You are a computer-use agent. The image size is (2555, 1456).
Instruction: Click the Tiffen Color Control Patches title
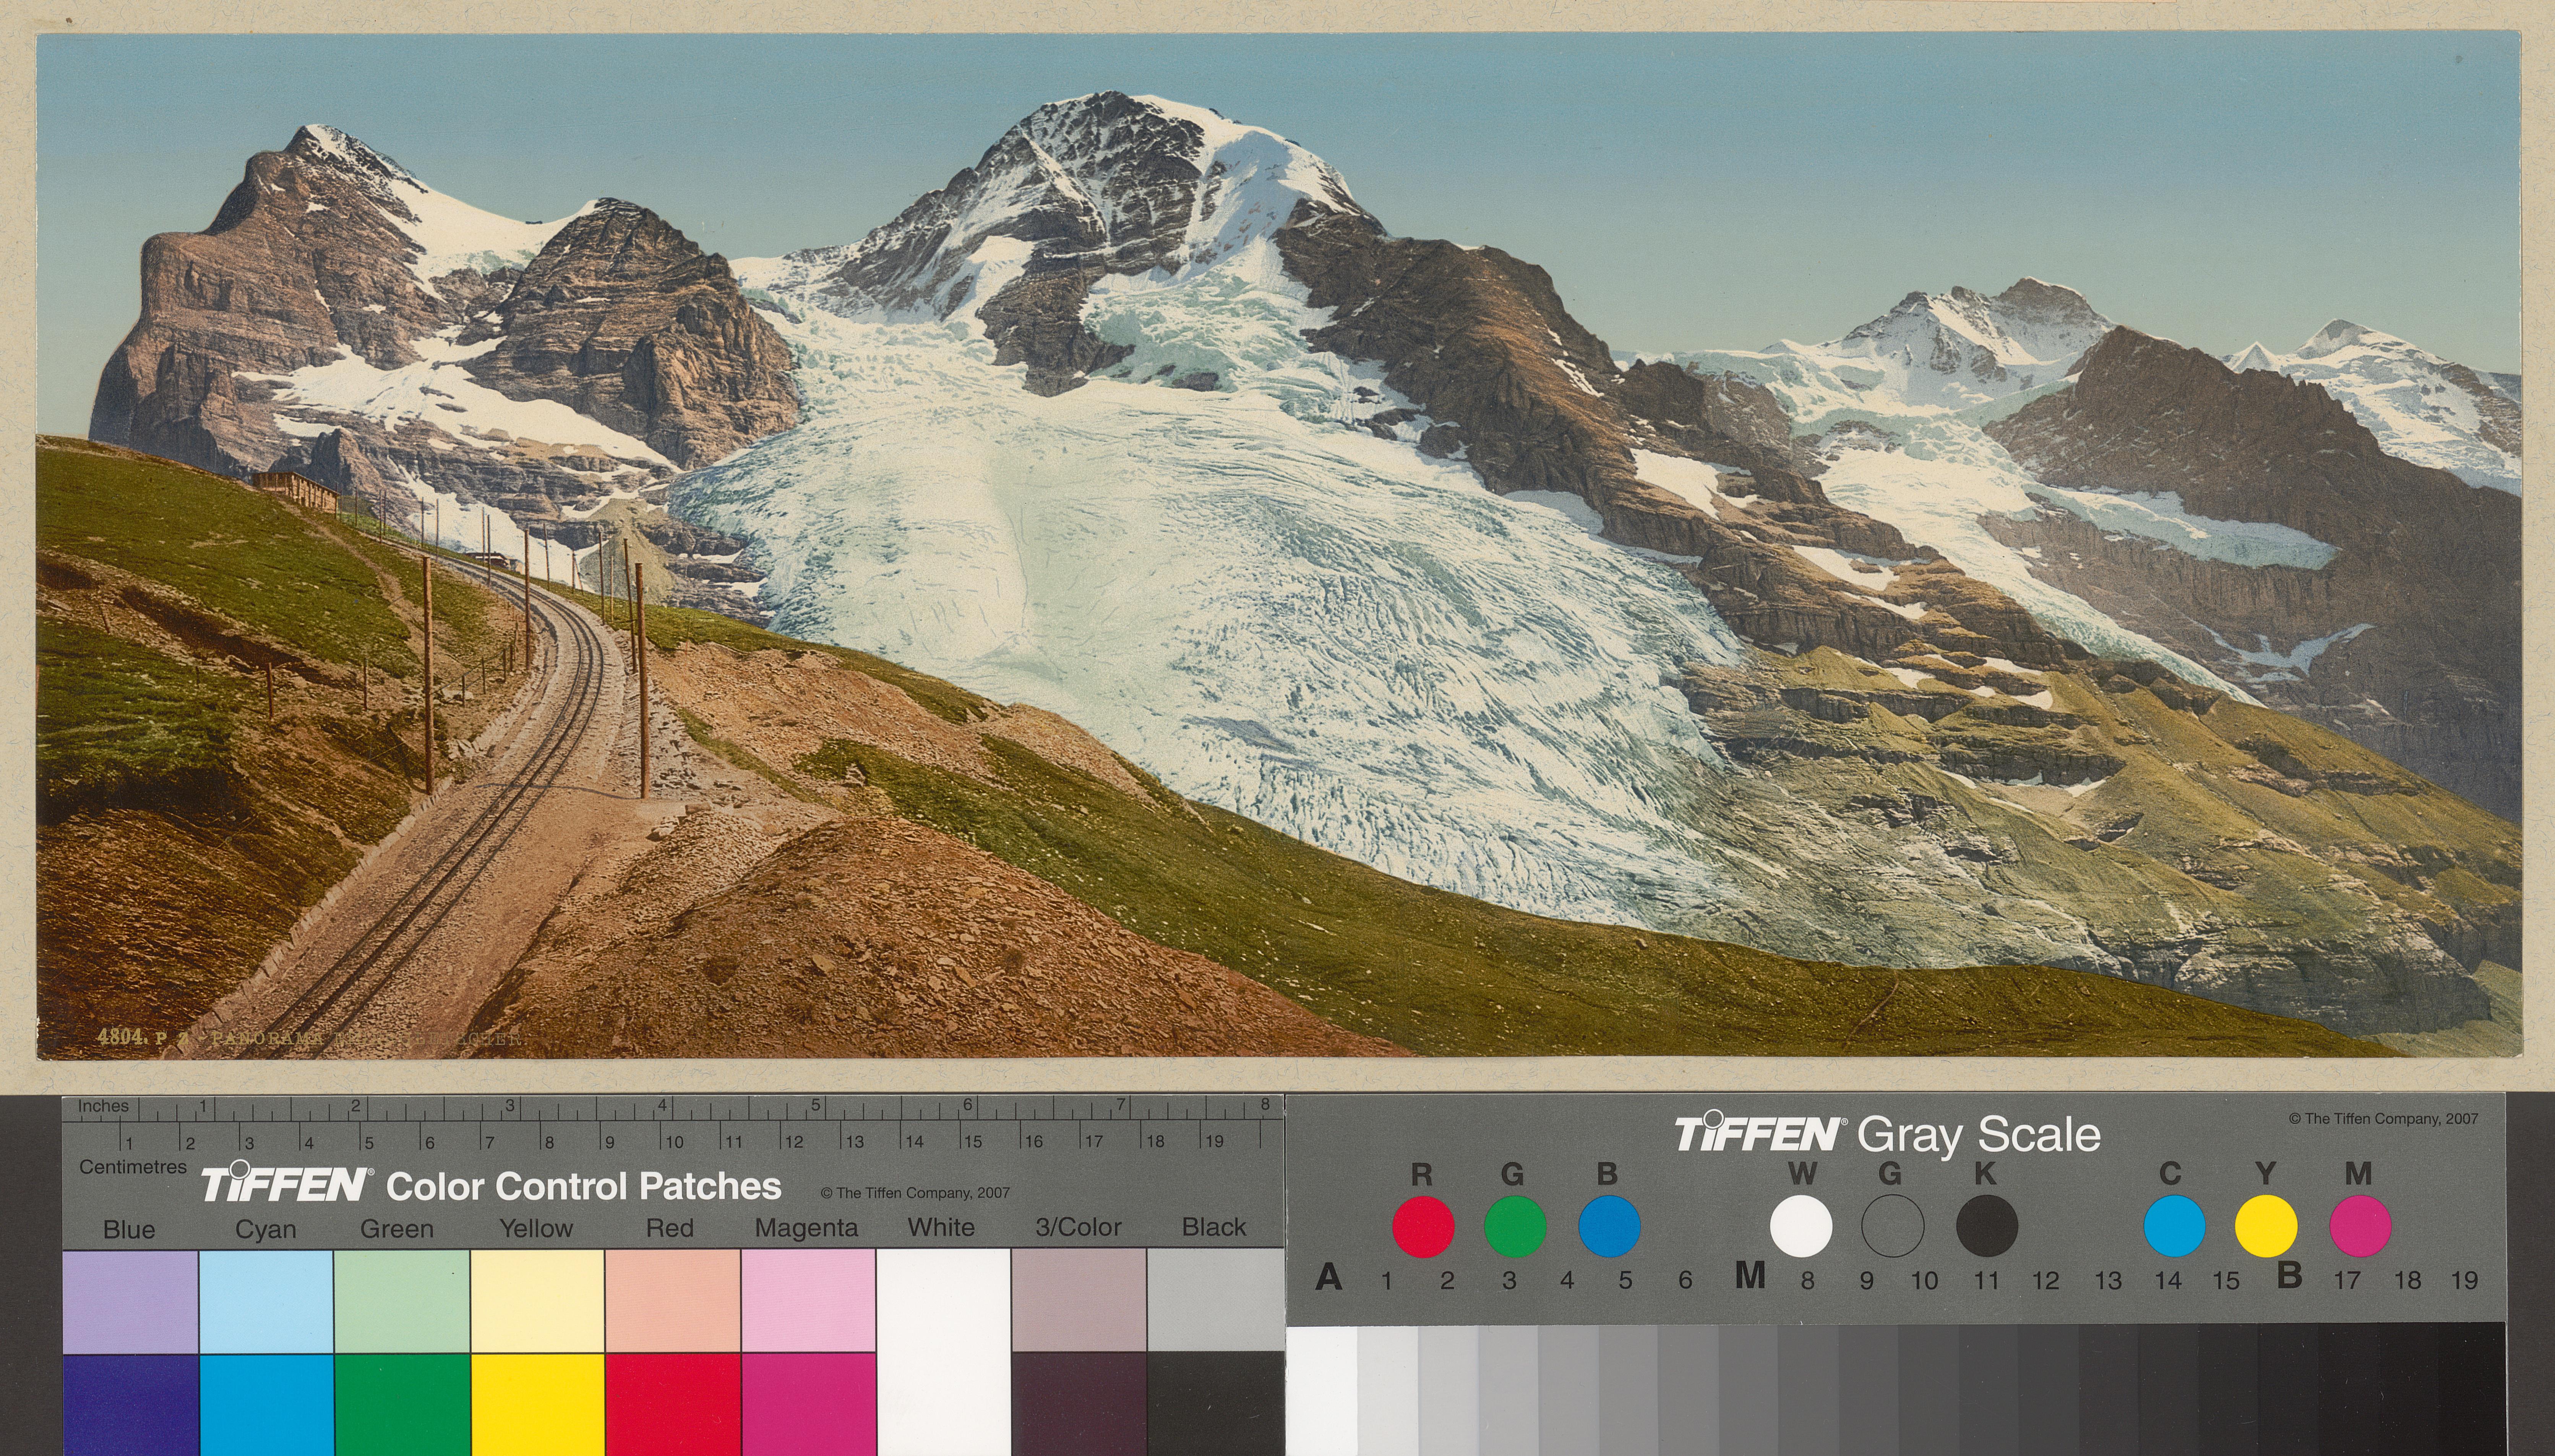(491, 1186)
